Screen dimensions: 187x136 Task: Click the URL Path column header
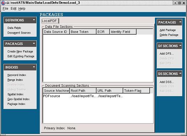tap(110, 91)
